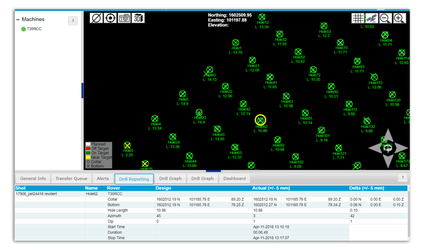425x250 pixels.
Task: Select the highlighted Hole62 marker
Action: point(261,120)
